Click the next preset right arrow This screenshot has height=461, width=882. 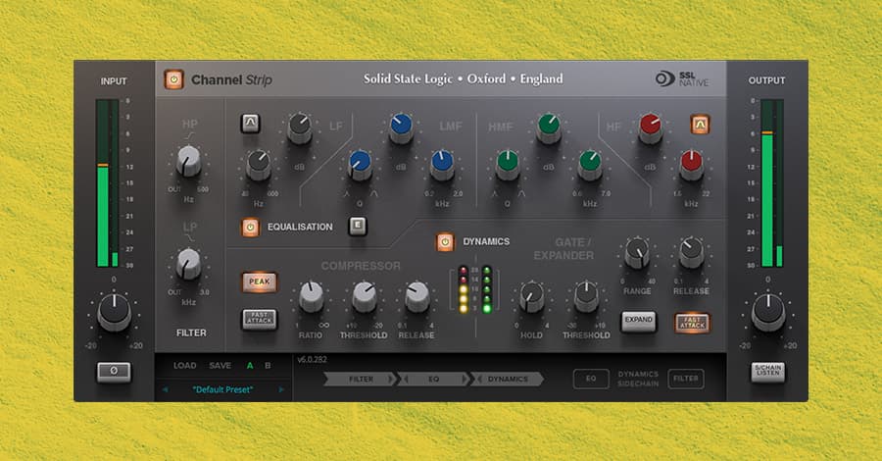point(282,389)
